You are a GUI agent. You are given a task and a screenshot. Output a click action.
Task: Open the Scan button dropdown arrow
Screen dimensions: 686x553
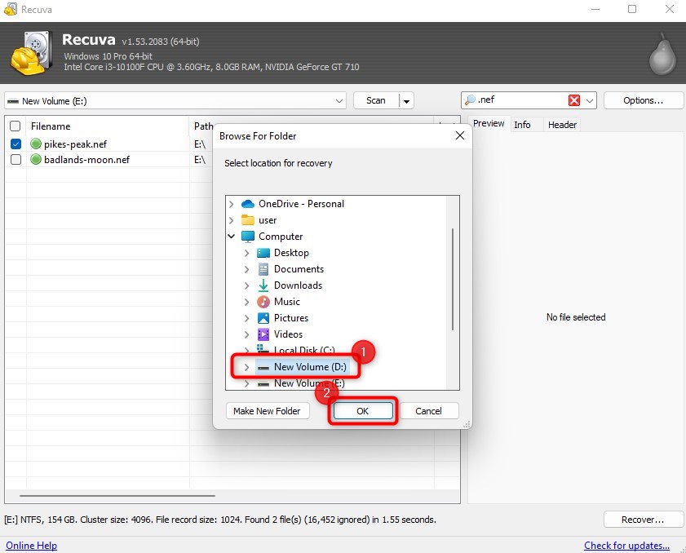(406, 100)
